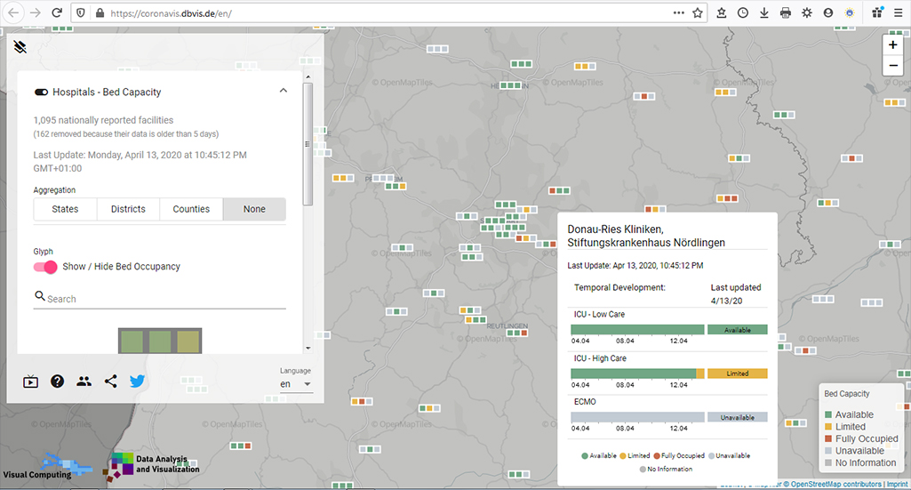Toggle the Hospitals - Bed Capacity layer switch
Image resolution: width=911 pixels, height=490 pixels.
[41, 92]
